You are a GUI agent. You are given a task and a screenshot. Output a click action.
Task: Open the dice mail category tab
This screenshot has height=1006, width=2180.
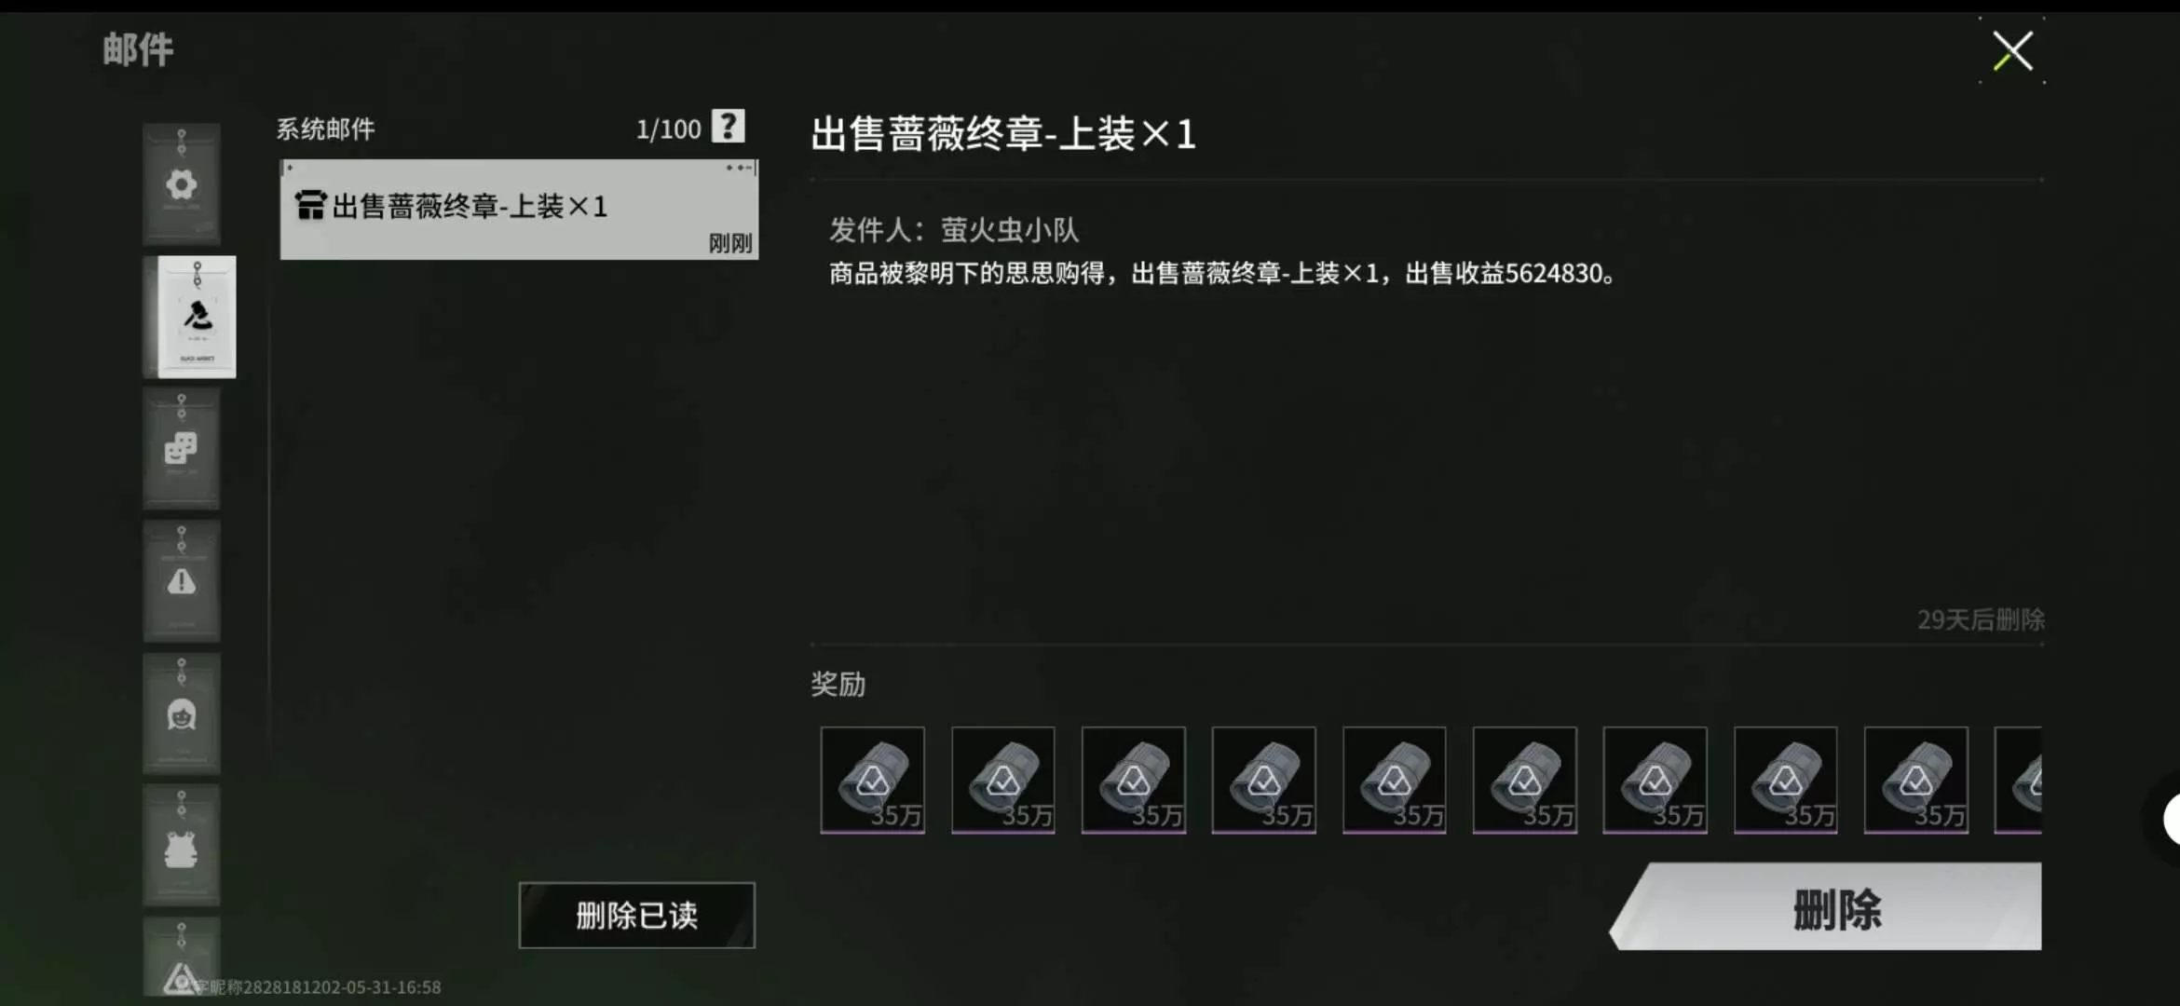click(182, 448)
